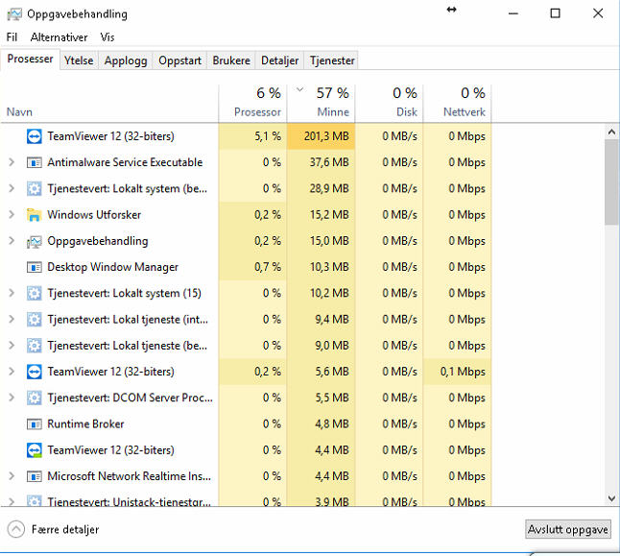
Task: Click gear icon of Tjenestevert: DCOM Server Proc...
Action: click(x=34, y=398)
